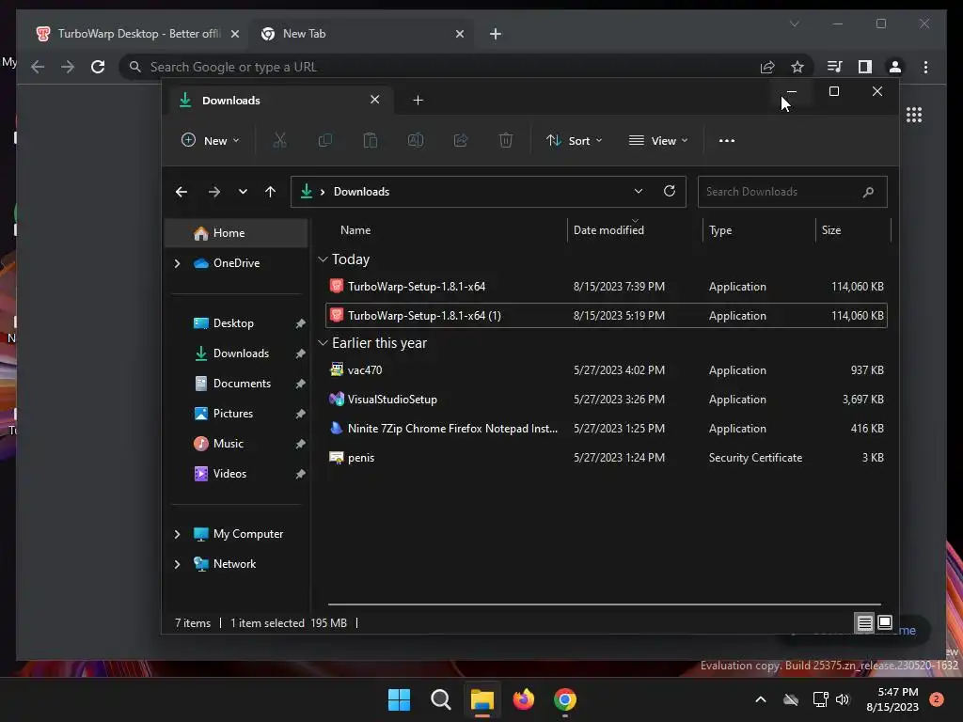This screenshot has height=722, width=963.
Task: Switch to large thumbnails view icon in status bar
Action: [884, 623]
